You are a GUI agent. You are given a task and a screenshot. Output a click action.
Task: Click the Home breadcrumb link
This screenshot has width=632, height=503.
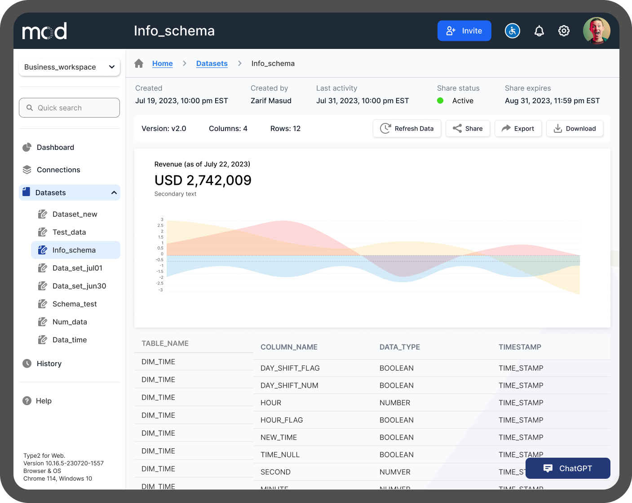pos(163,63)
